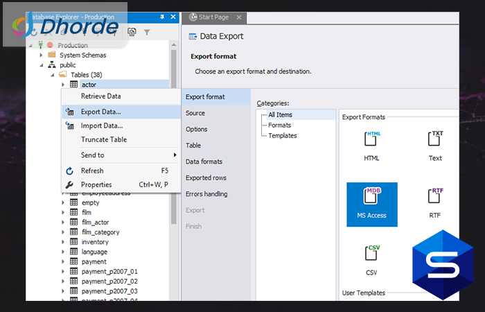
Task: Expand the System Schemas node
Action: [41, 55]
